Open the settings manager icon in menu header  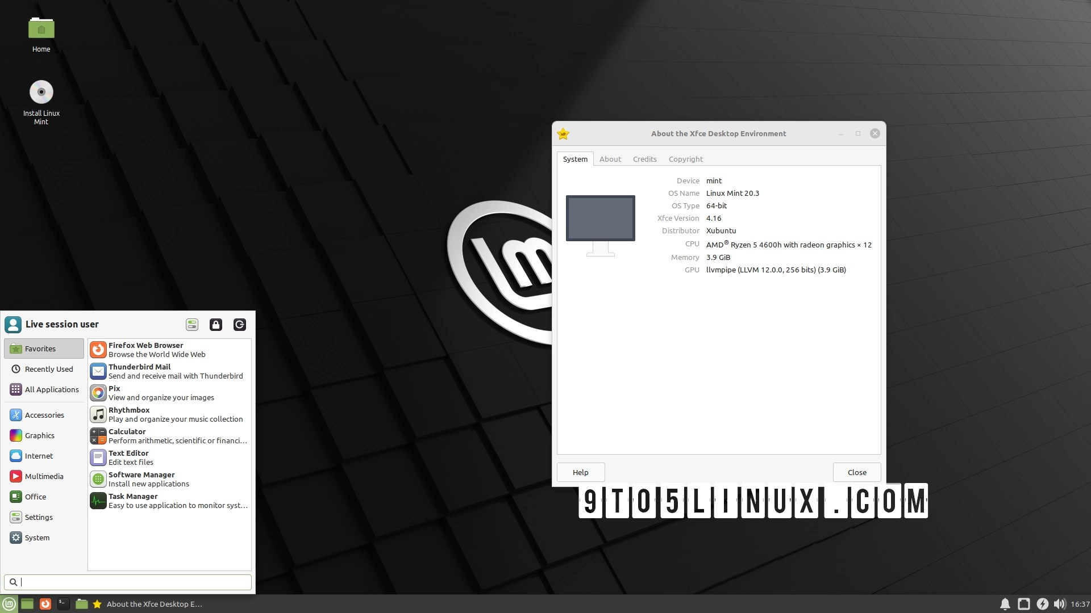192,325
